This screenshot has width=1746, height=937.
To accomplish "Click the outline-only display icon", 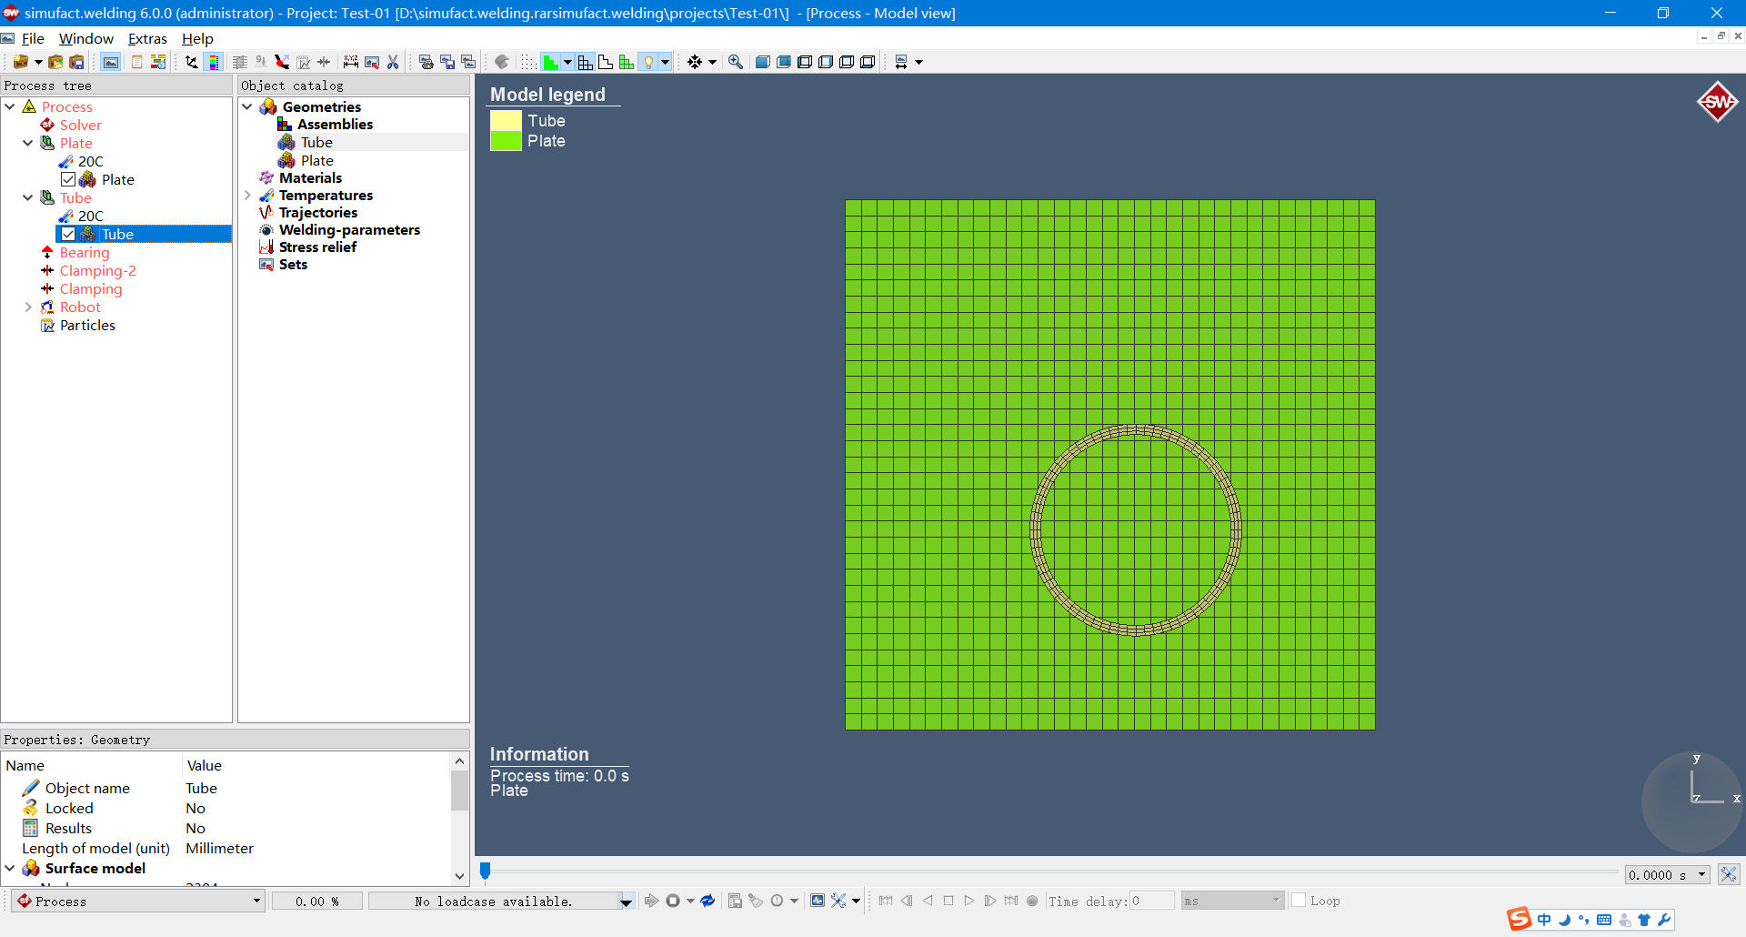I will 606,62.
